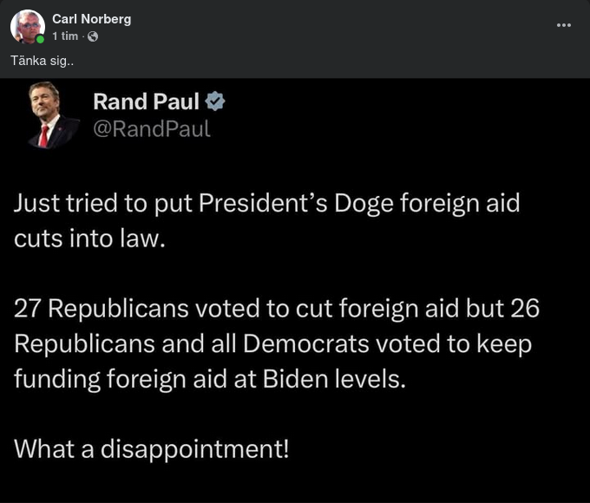Click the "1 tim" post timestamp

click(x=64, y=36)
